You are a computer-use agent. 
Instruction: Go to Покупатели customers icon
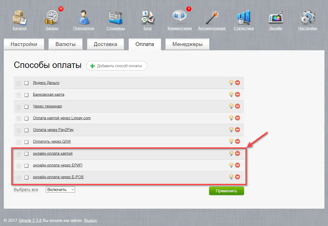click(84, 18)
